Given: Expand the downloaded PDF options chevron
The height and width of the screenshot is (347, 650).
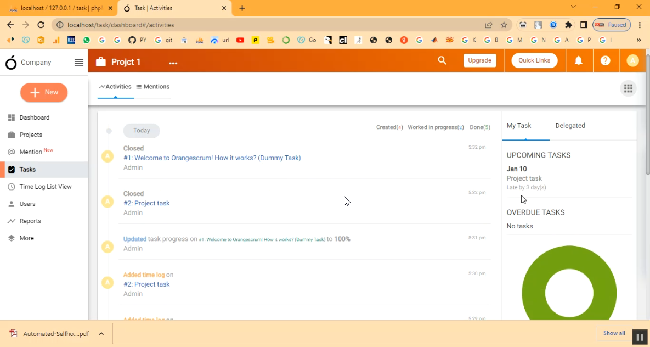Looking at the screenshot, I should (101, 334).
